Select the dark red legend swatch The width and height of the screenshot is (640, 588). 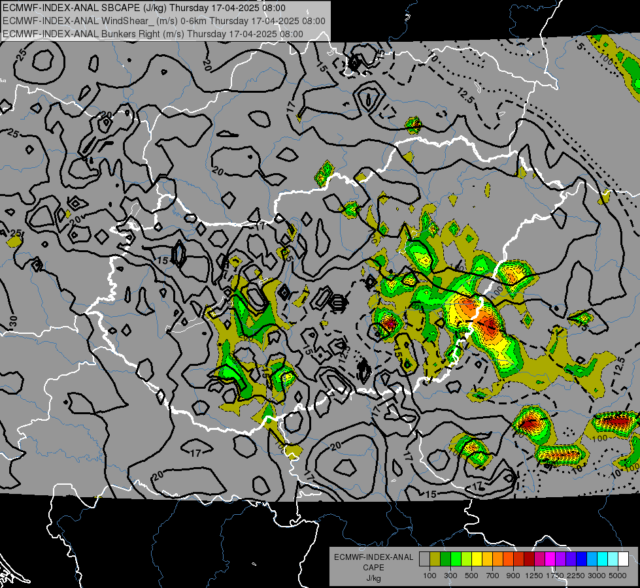click(x=529, y=559)
